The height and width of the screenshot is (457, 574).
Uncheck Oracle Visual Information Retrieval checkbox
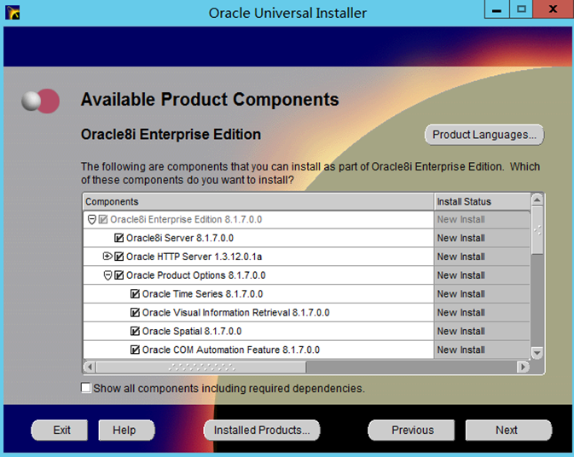tap(135, 312)
